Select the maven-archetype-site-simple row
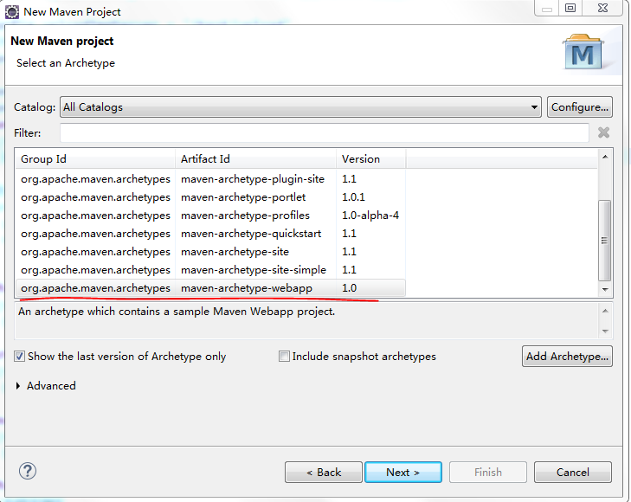This screenshot has width=631, height=502. 210,270
